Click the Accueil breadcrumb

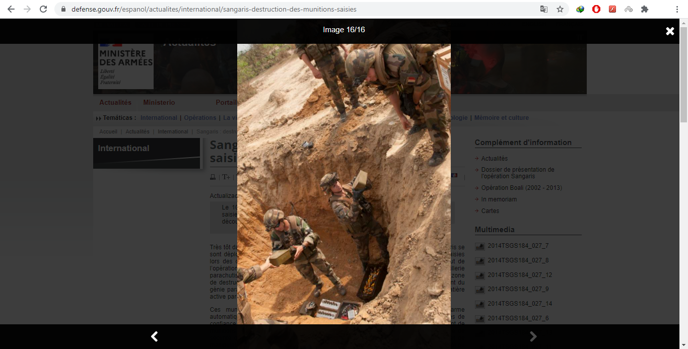tap(108, 131)
